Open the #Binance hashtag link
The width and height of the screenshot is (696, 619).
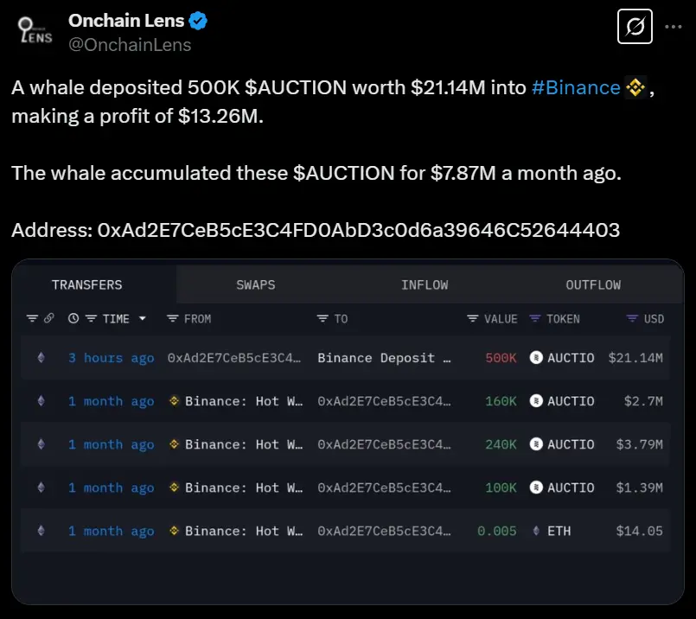576,86
